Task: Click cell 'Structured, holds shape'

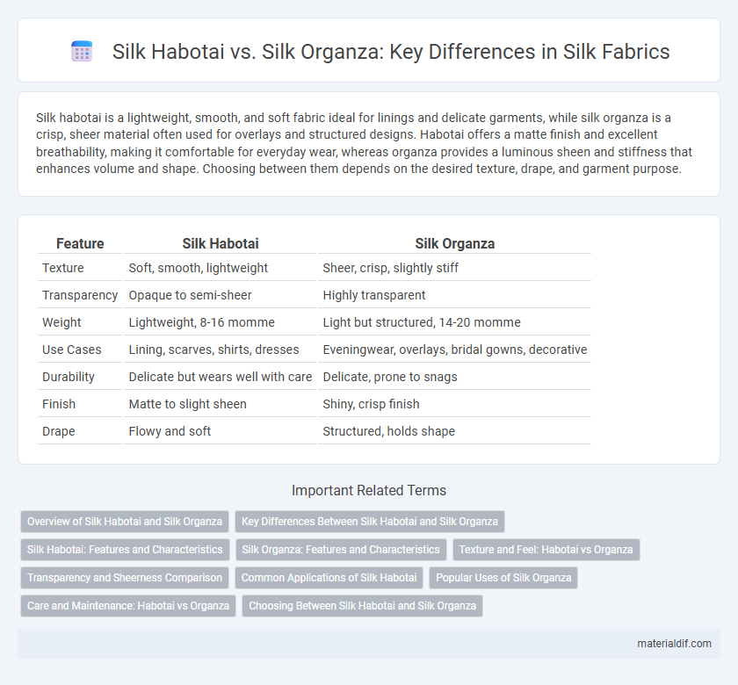Action: coord(455,431)
